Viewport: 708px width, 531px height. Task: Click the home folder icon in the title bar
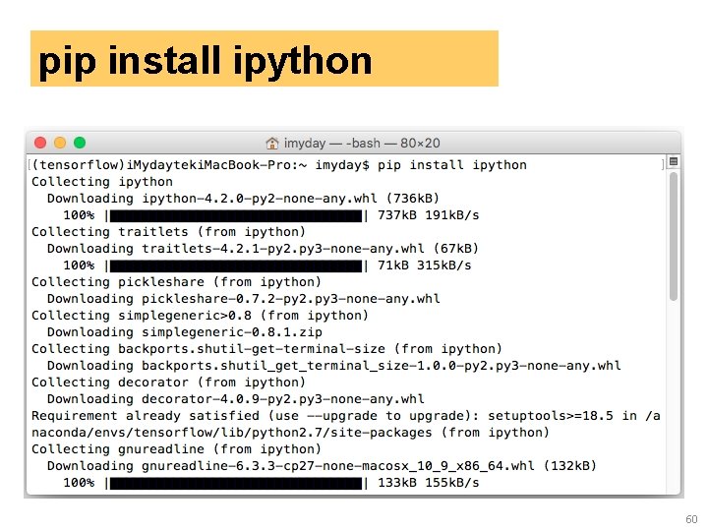point(272,144)
